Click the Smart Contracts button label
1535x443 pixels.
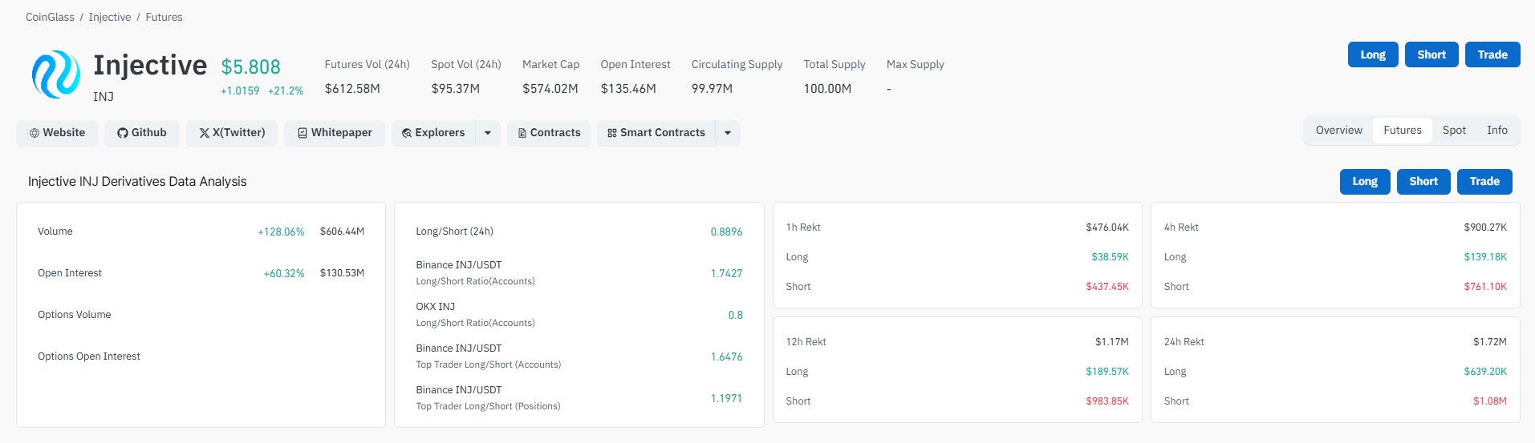pos(663,133)
